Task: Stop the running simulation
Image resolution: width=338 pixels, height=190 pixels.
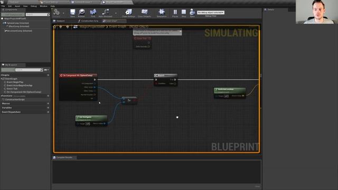Action: point(184,12)
